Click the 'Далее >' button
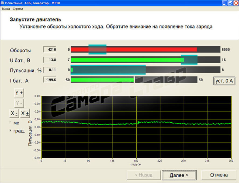The image size is (239, 183). point(179,175)
